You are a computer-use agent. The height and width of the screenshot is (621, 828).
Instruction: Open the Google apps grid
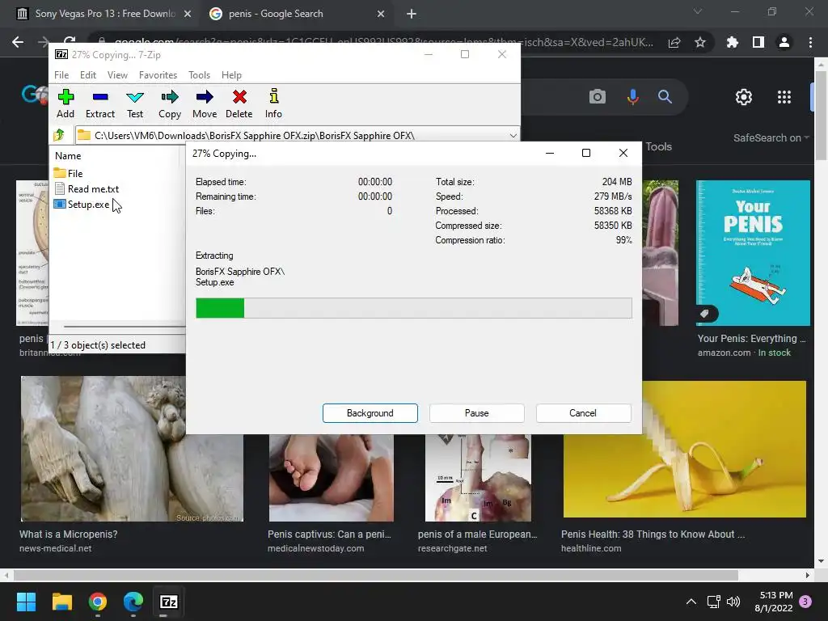[784, 97]
